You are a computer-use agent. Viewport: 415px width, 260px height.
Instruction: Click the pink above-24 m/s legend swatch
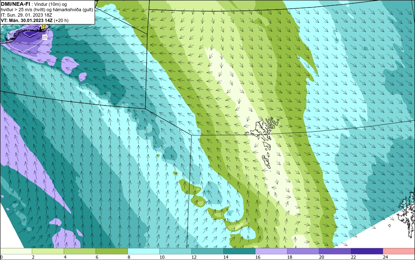399,251
